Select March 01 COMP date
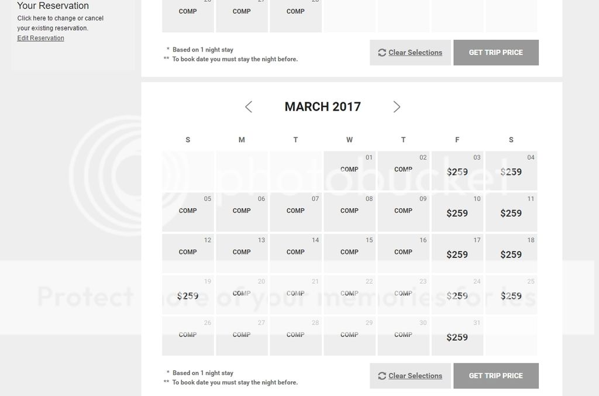 tap(350, 171)
